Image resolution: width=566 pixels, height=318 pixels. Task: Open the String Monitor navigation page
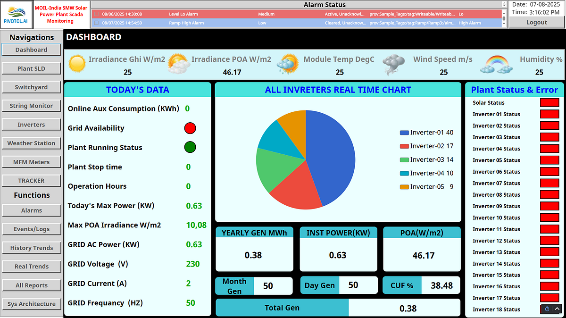tap(32, 106)
